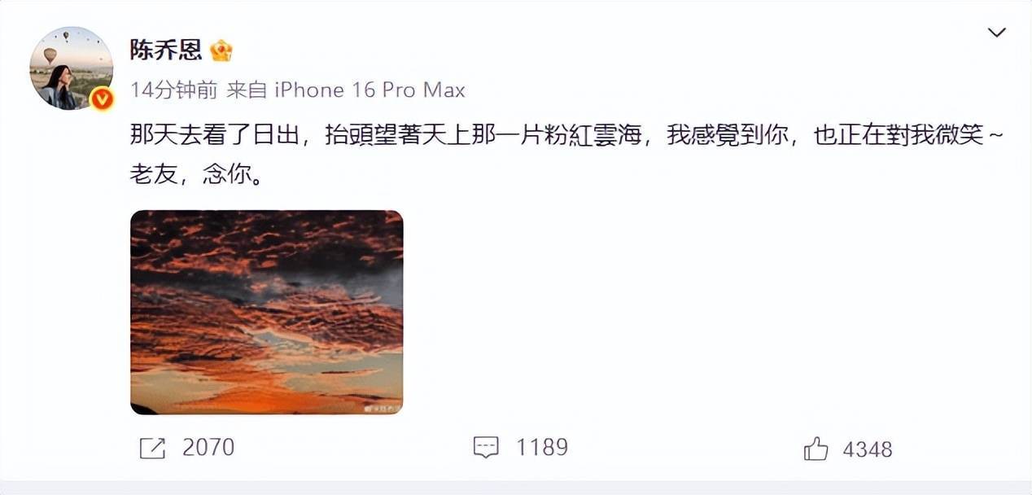
Task: Click the orange verified V badge
Action: coord(101,99)
